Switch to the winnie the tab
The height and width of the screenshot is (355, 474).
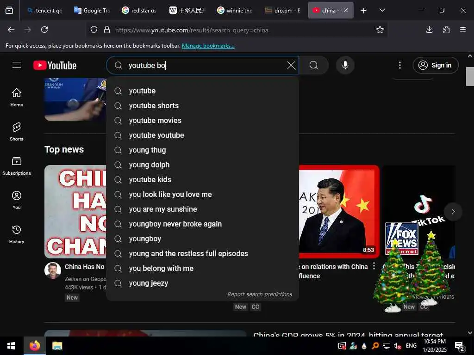pyautogui.click(x=235, y=11)
